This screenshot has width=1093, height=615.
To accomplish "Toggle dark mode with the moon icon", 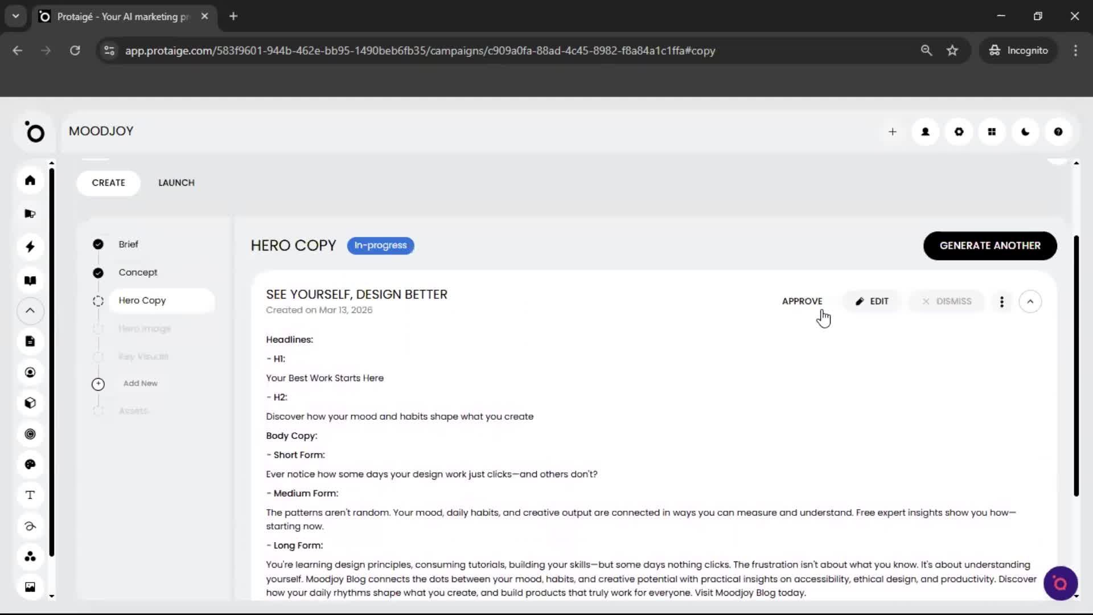I will 1025,132.
